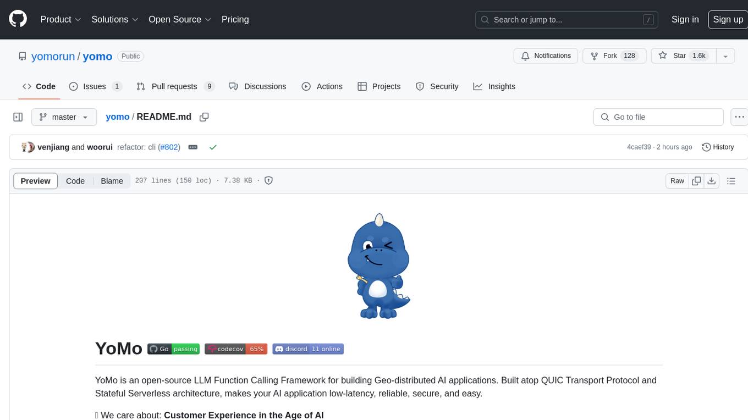Select the Blame view
The width and height of the screenshot is (748, 420).
pos(112,181)
